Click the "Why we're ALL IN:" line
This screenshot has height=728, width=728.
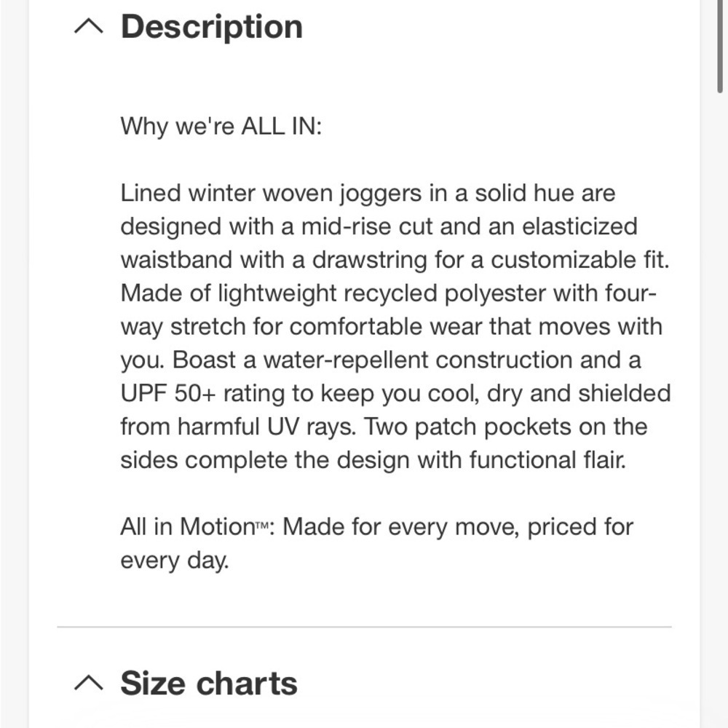[221, 126]
